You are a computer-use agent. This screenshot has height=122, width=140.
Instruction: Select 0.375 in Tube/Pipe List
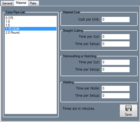click(x=31, y=18)
